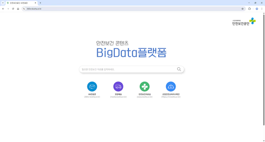This screenshot has width=265, height=142.
Task: Open a new browser tab
Action: [40, 3]
